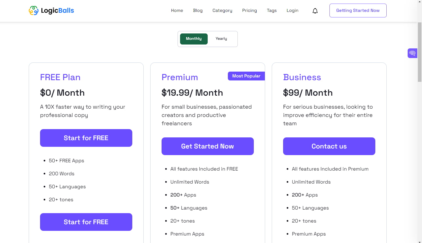Image resolution: width=422 pixels, height=243 pixels.
Task: Open the Category page
Action: click(x=222, y=10)
